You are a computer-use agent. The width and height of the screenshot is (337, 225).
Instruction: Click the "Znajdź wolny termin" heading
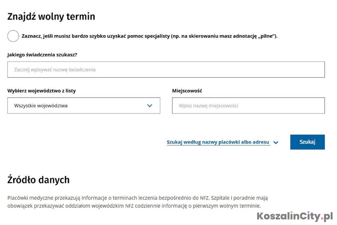(51, 16)
